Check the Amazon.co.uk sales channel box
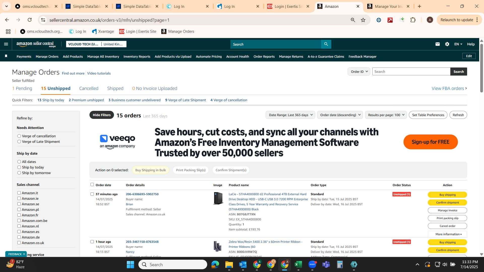Screen dimensions: 484x272 click(x=19, y=243)
